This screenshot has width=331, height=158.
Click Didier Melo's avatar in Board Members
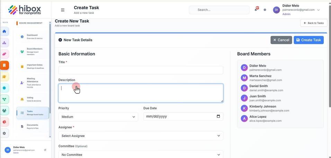[x=244, y=68]
